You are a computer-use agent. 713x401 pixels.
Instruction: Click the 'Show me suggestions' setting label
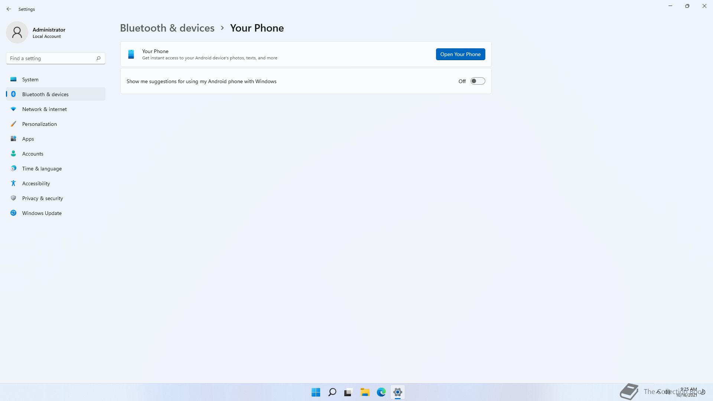click(202, 81)
